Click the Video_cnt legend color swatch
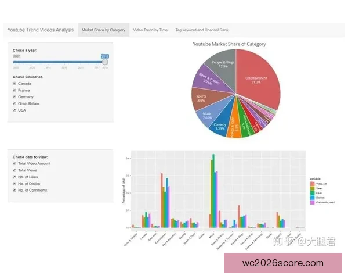Screen dimensions: 348x279 312,184
